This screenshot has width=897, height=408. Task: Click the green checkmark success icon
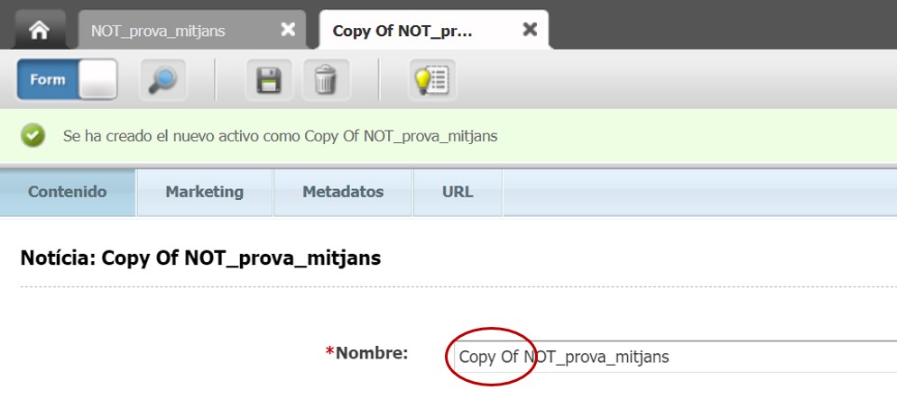[x=33, y=136]
